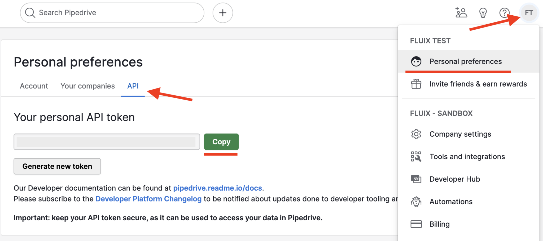
Task: Open the quick add plus button
Action: click(x=222, y=12)
